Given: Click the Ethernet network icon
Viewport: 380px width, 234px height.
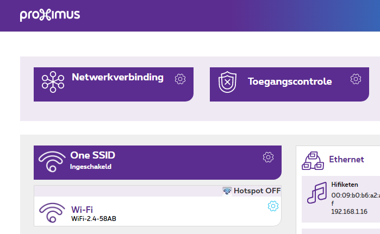Looking at the screenshot, I should pyautogui.click(x=313, y=160).
